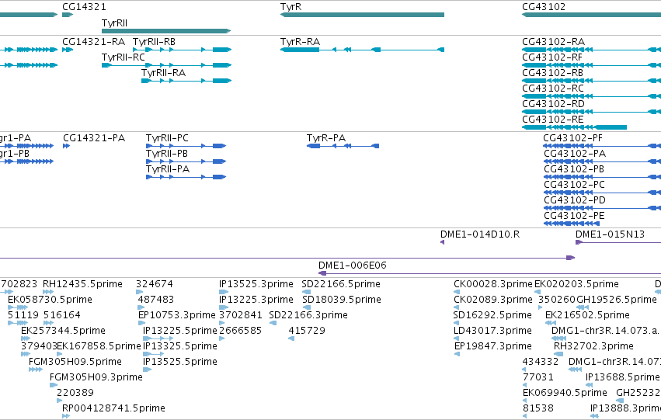Image resolution: width=661 pixels, height=420 pixels.
Task: Open EST EK216502.5prime
Action: (x=587, y=315)
